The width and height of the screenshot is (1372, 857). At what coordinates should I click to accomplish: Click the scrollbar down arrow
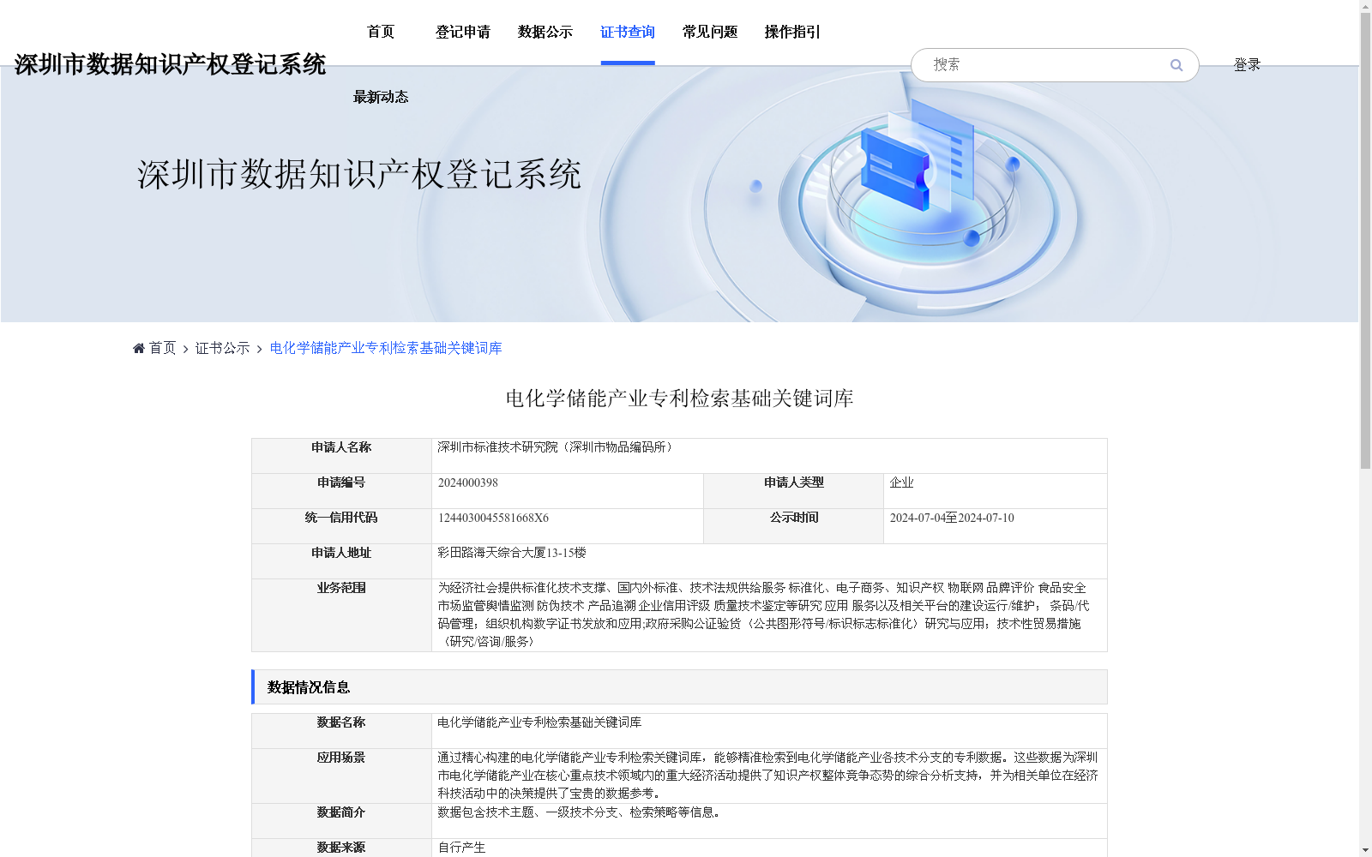pyautogui.click(x=1365, y=851)
